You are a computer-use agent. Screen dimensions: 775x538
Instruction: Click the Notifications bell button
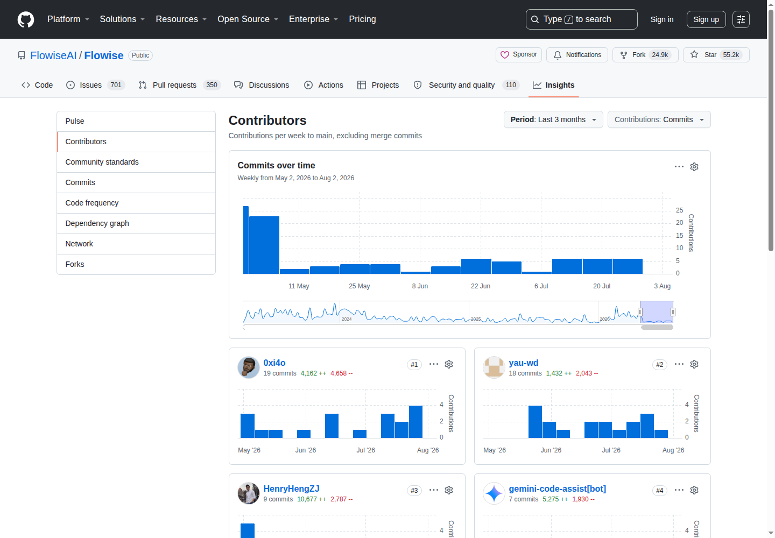pyautogui.click(x=577, y=55)
